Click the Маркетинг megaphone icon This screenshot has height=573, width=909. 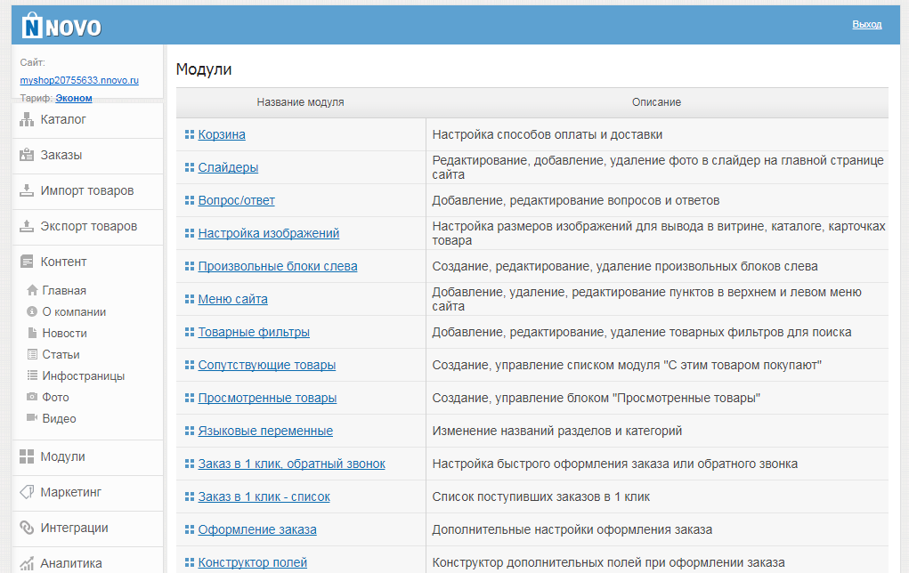click(27, 492)
